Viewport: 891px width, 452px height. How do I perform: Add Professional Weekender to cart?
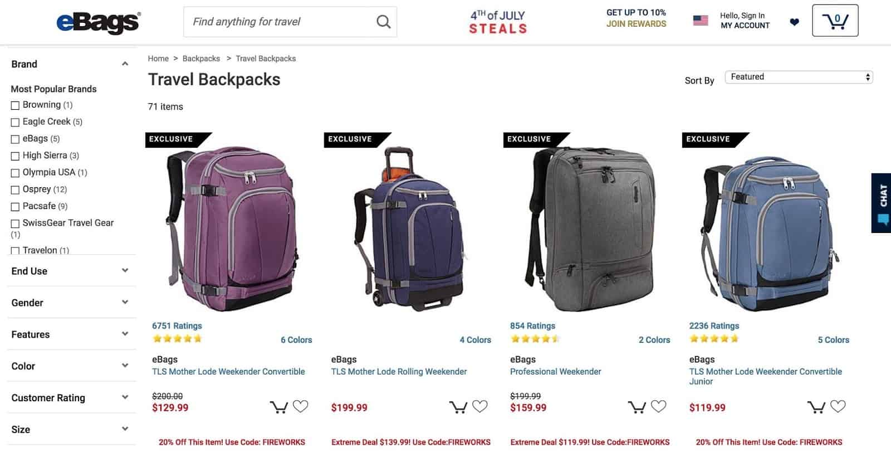pos(637,407)
